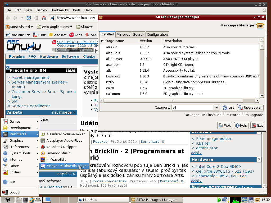The width and height of the screenshot is (271, 203).
Task: Expand the System Tools submenu
Action: 20,153
